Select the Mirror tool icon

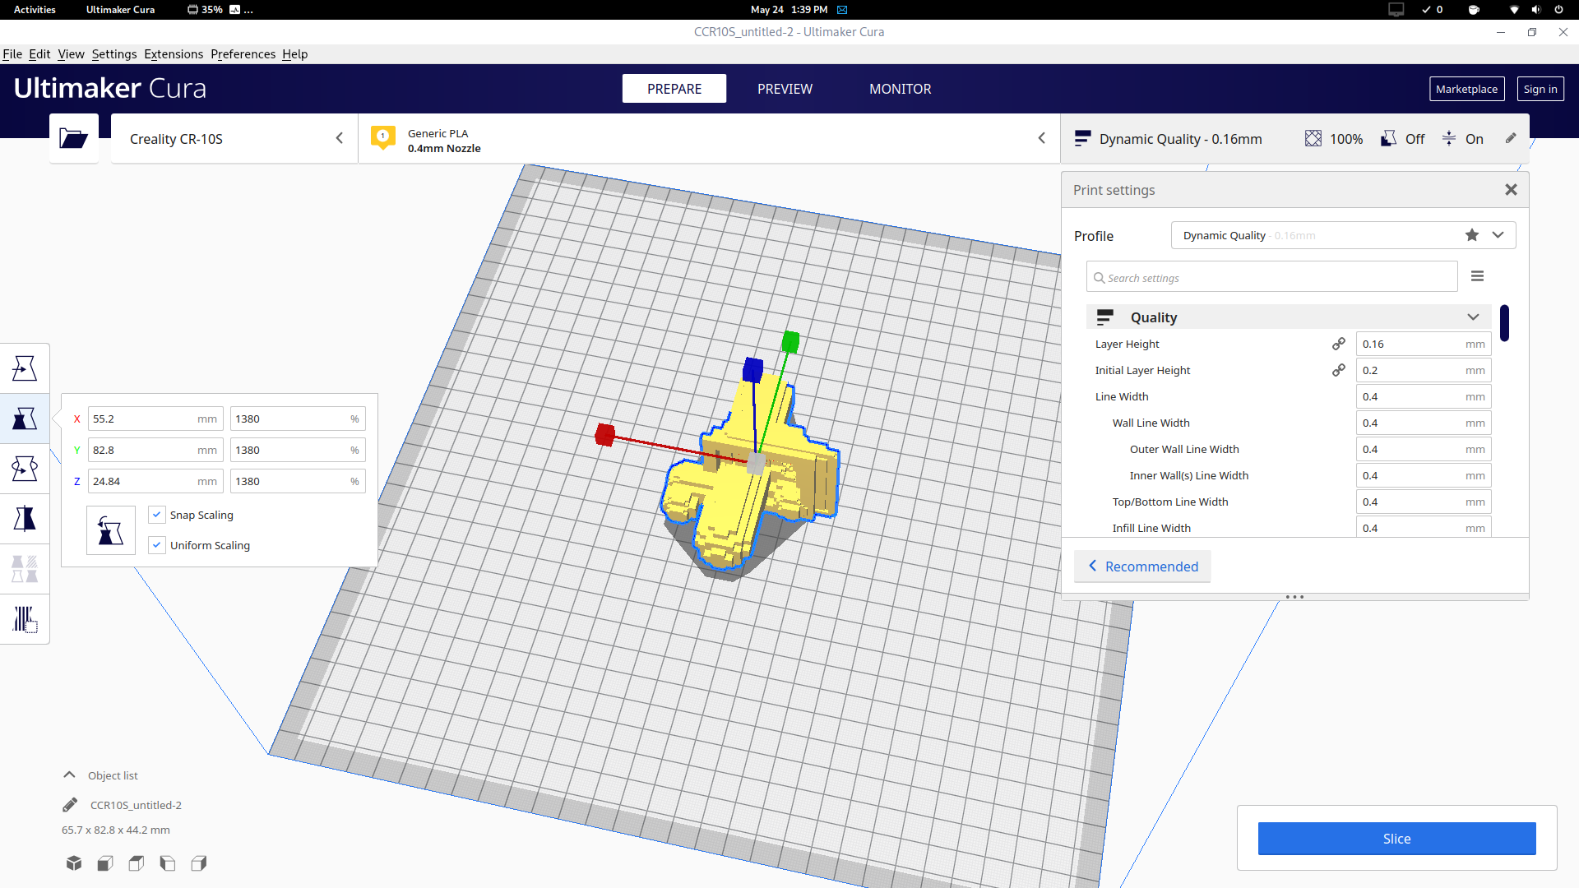[24, 518]
